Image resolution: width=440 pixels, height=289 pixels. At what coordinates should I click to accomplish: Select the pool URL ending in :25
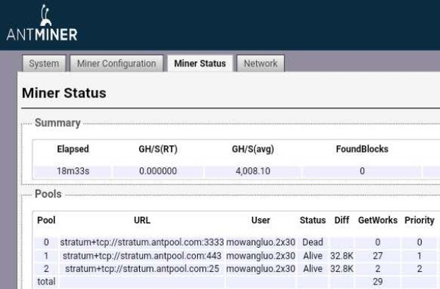(142, 269)
